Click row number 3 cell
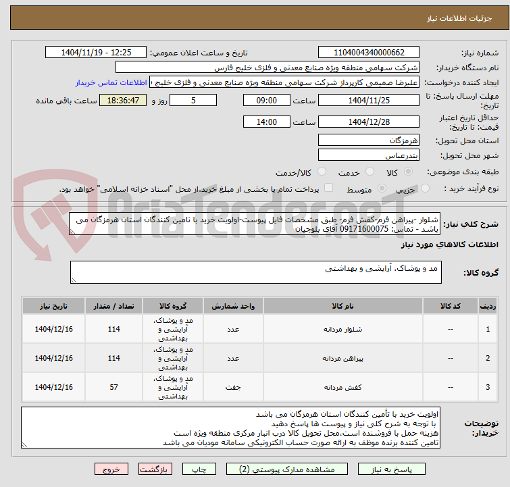The height and width of the screenshot is (487, 510). tap(488, 387)
